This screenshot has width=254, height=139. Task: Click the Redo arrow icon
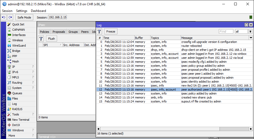(x=10, y=17)
